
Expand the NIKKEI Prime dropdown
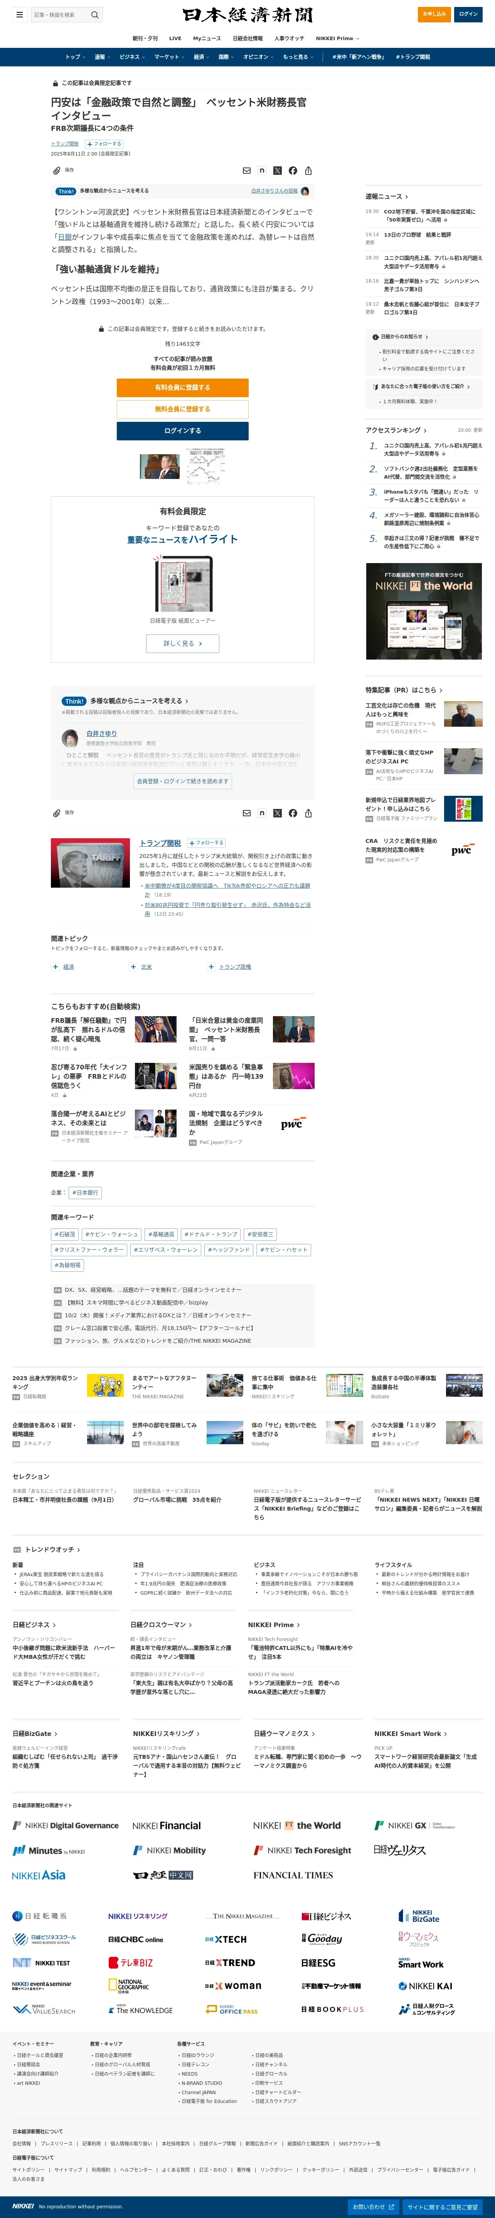coord(338,38)
